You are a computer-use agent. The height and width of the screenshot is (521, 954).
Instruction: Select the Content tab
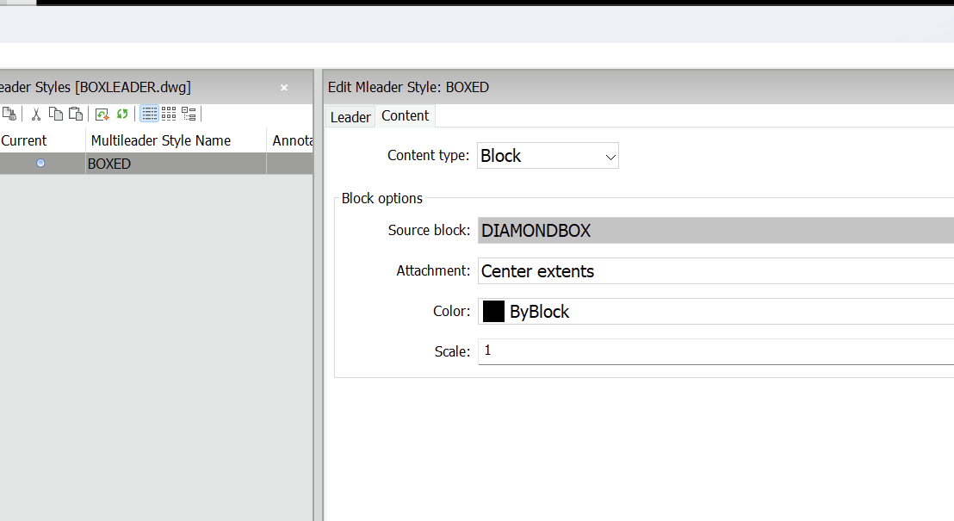(405, 116)
